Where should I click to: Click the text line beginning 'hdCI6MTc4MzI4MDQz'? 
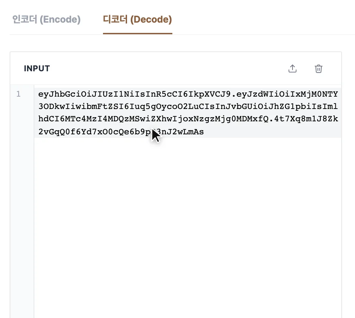[188, 119]
